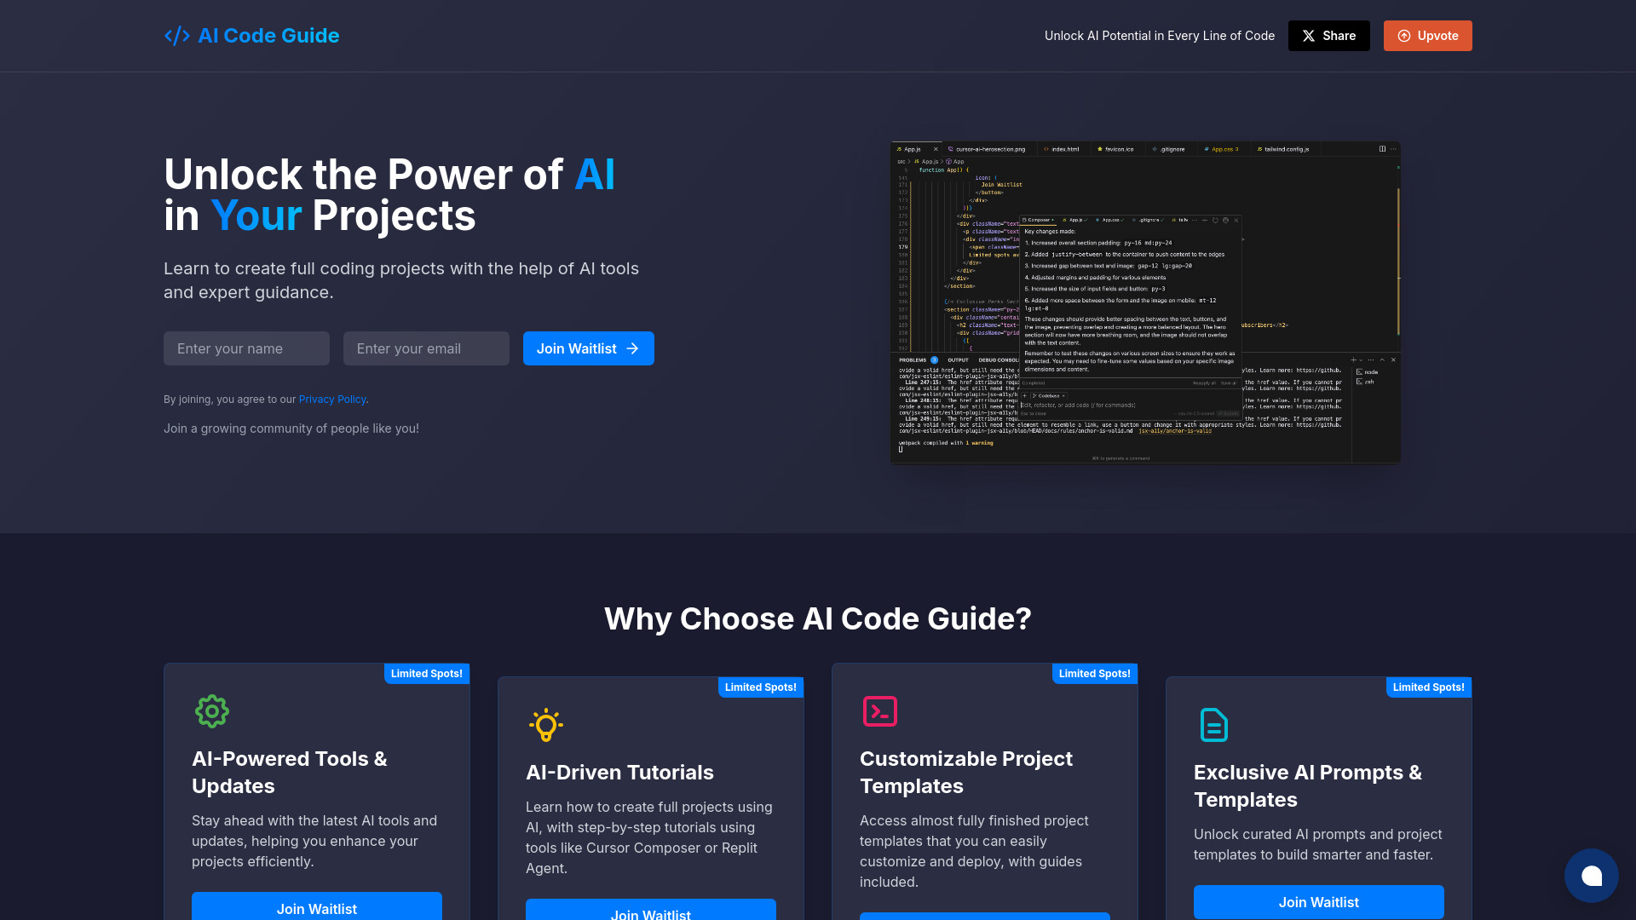This screenshot has width=1636, height=920.
Task: Click the Upvote button in the header
Action: 1428,35
